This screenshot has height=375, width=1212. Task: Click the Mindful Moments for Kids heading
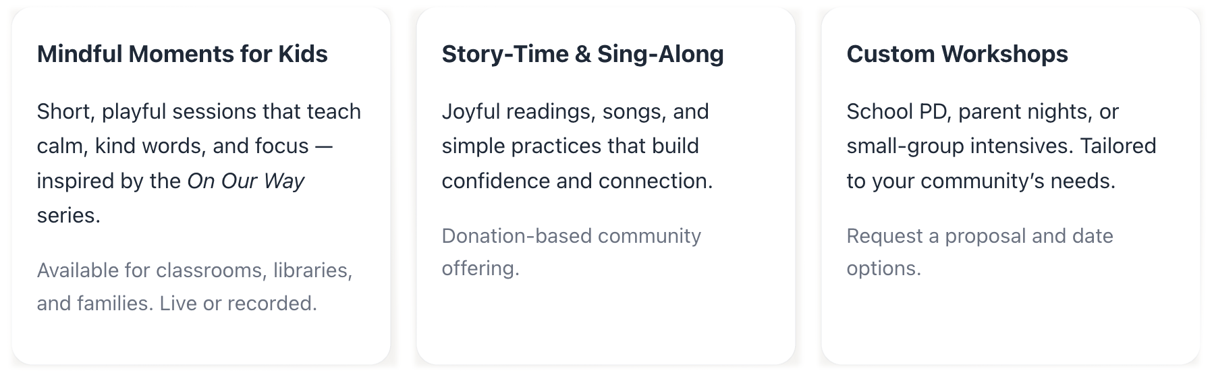(182, 54)
